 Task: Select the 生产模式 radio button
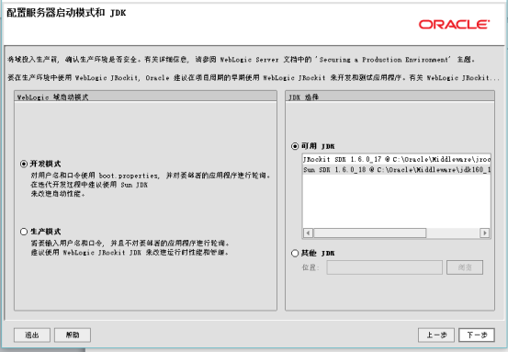24,232
